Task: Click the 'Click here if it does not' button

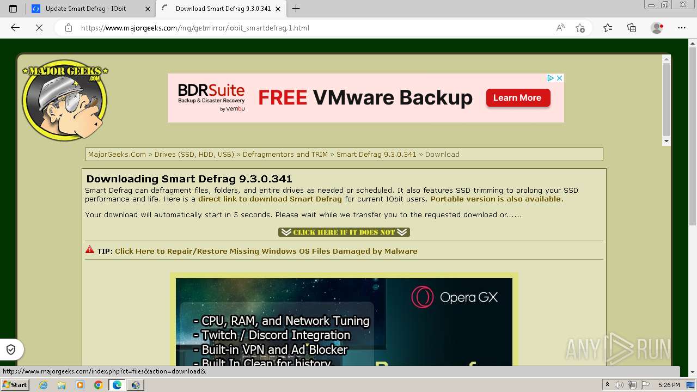Action: [x=344, y=232]
